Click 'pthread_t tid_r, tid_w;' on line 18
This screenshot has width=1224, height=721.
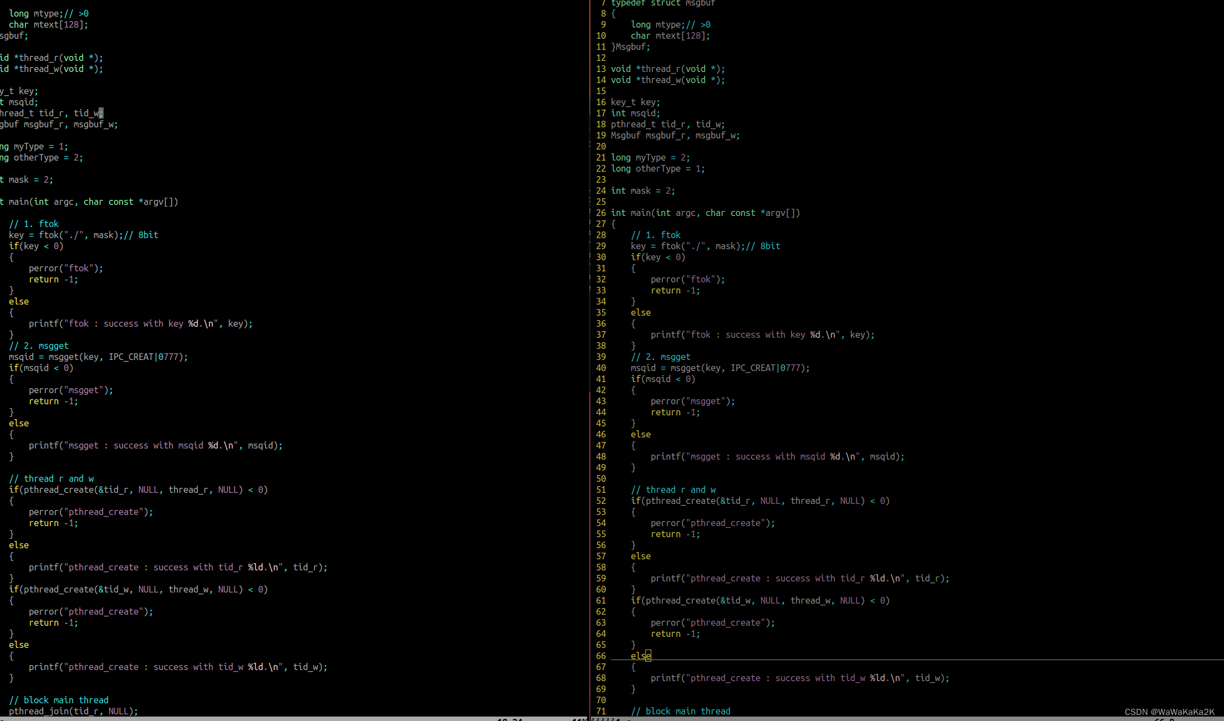668,125
